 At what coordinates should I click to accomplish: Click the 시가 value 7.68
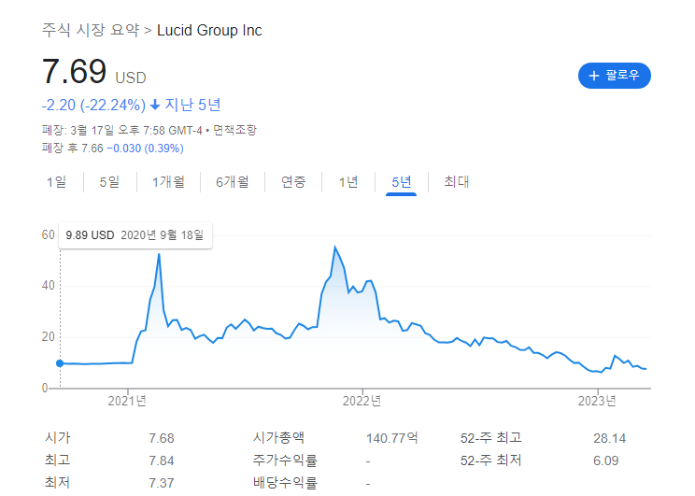(x=162, y=438)
